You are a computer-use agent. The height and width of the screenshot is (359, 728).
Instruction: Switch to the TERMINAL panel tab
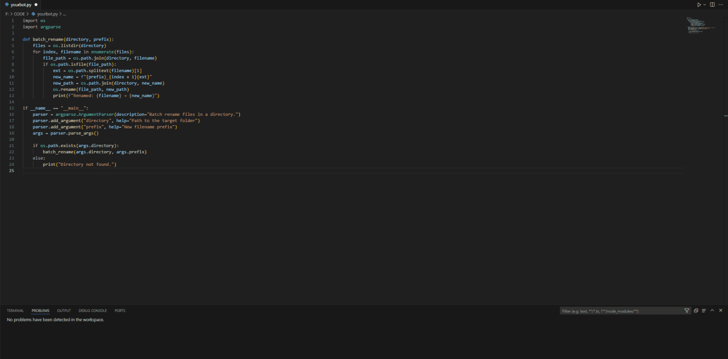click(x=15, y=311)
